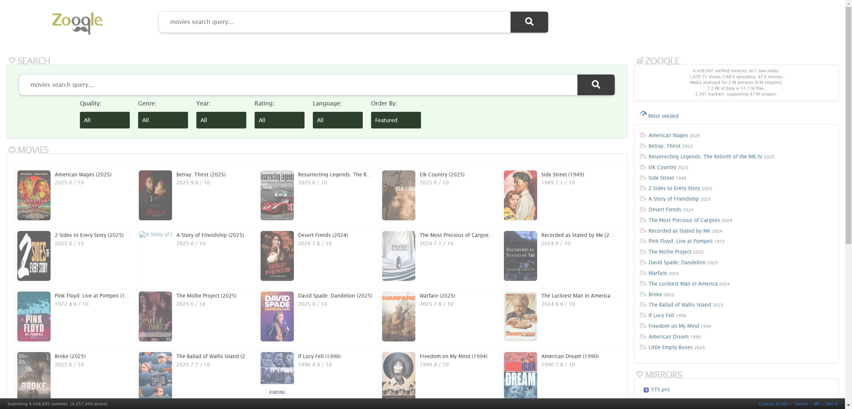Open the DMCA footer link
This screenshot has width=852, height=409.
(x=831, y=404)
